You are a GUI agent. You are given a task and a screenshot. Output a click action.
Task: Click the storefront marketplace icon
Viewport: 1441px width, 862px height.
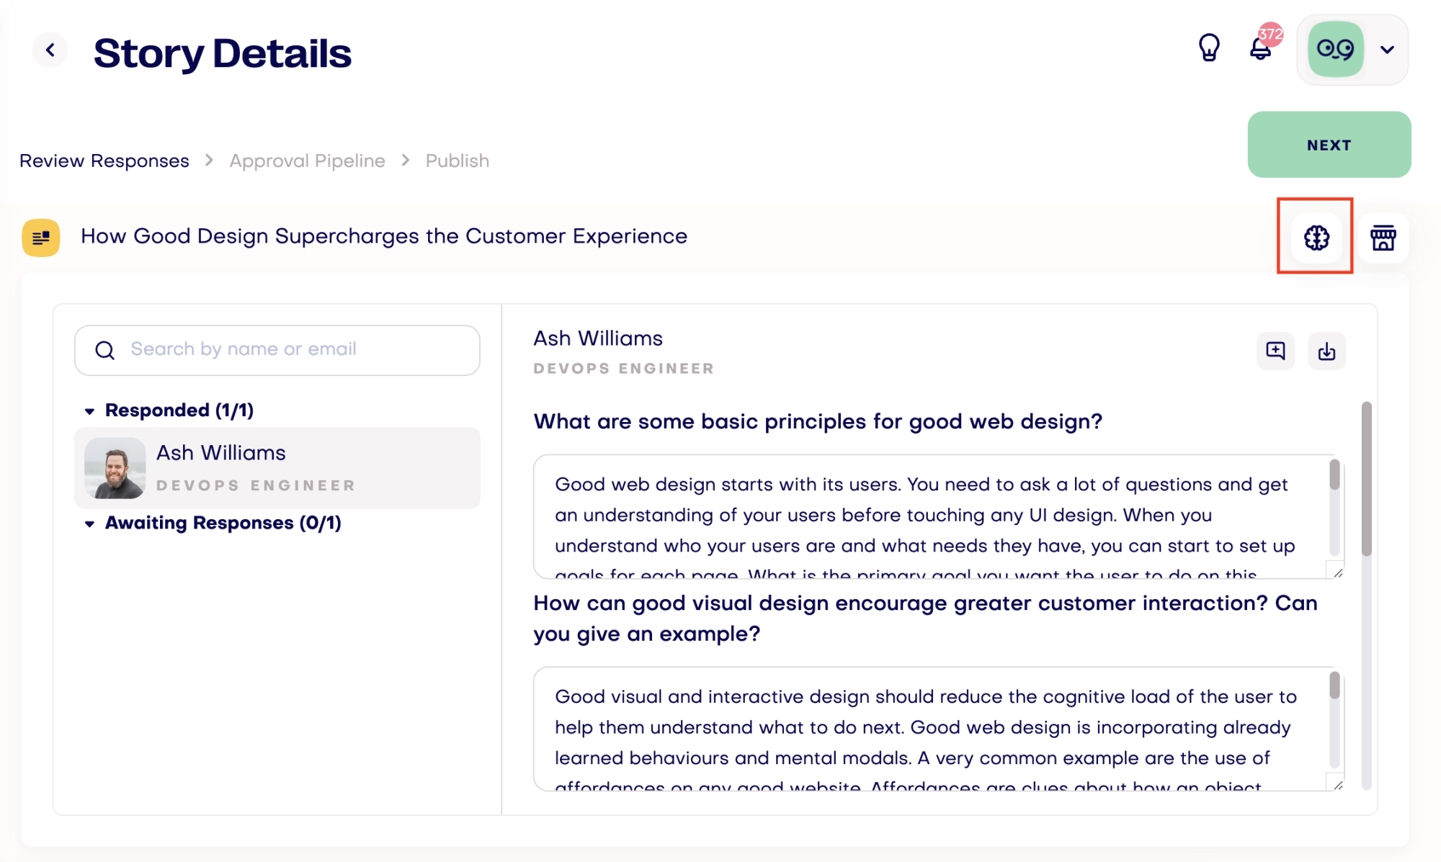tap(1383, 238)
